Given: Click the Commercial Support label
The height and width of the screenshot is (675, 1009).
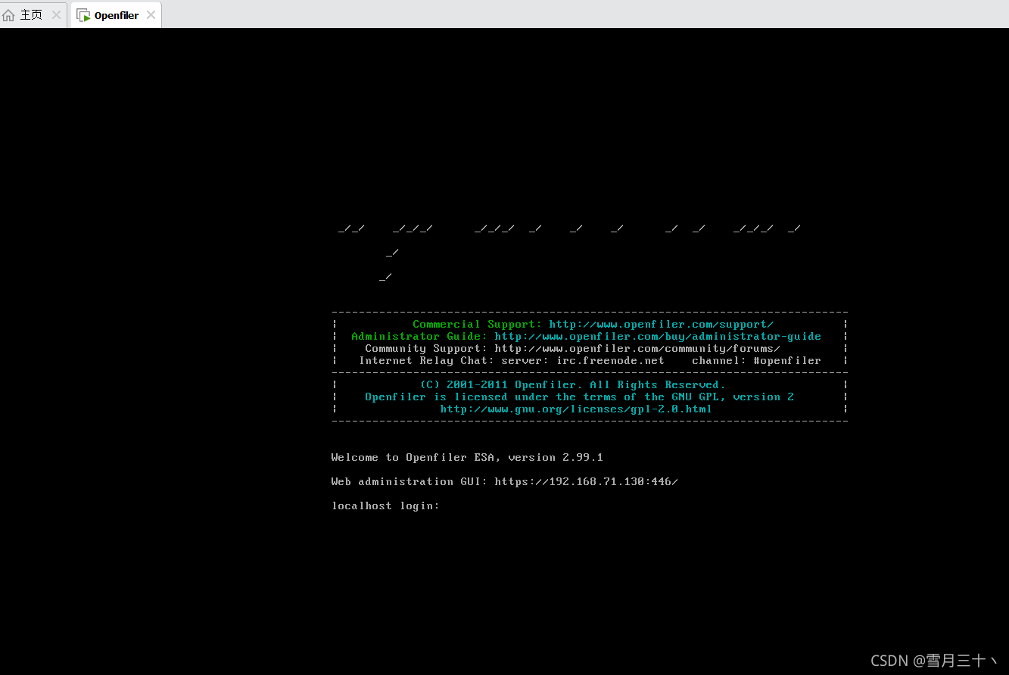Looking at the screenshot, I should (478, 324).
